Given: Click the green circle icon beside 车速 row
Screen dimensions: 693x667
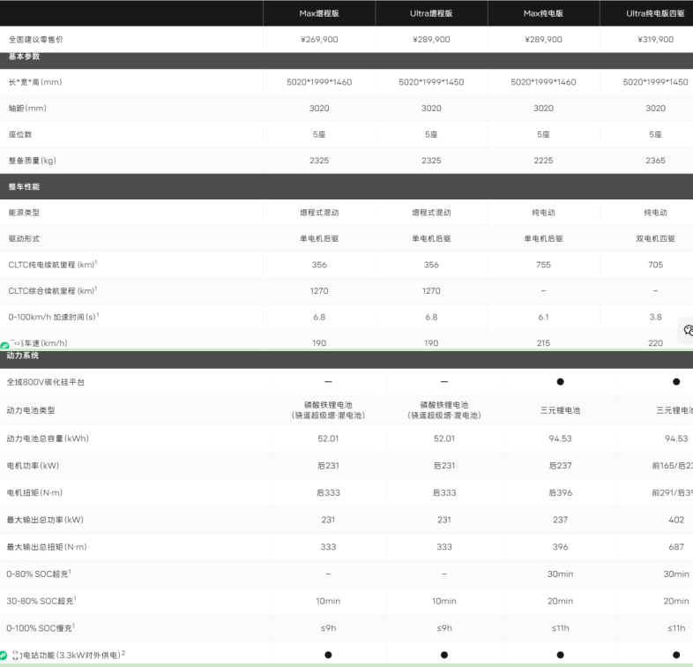Looking at the screenshot, I should tap(4, 345).
